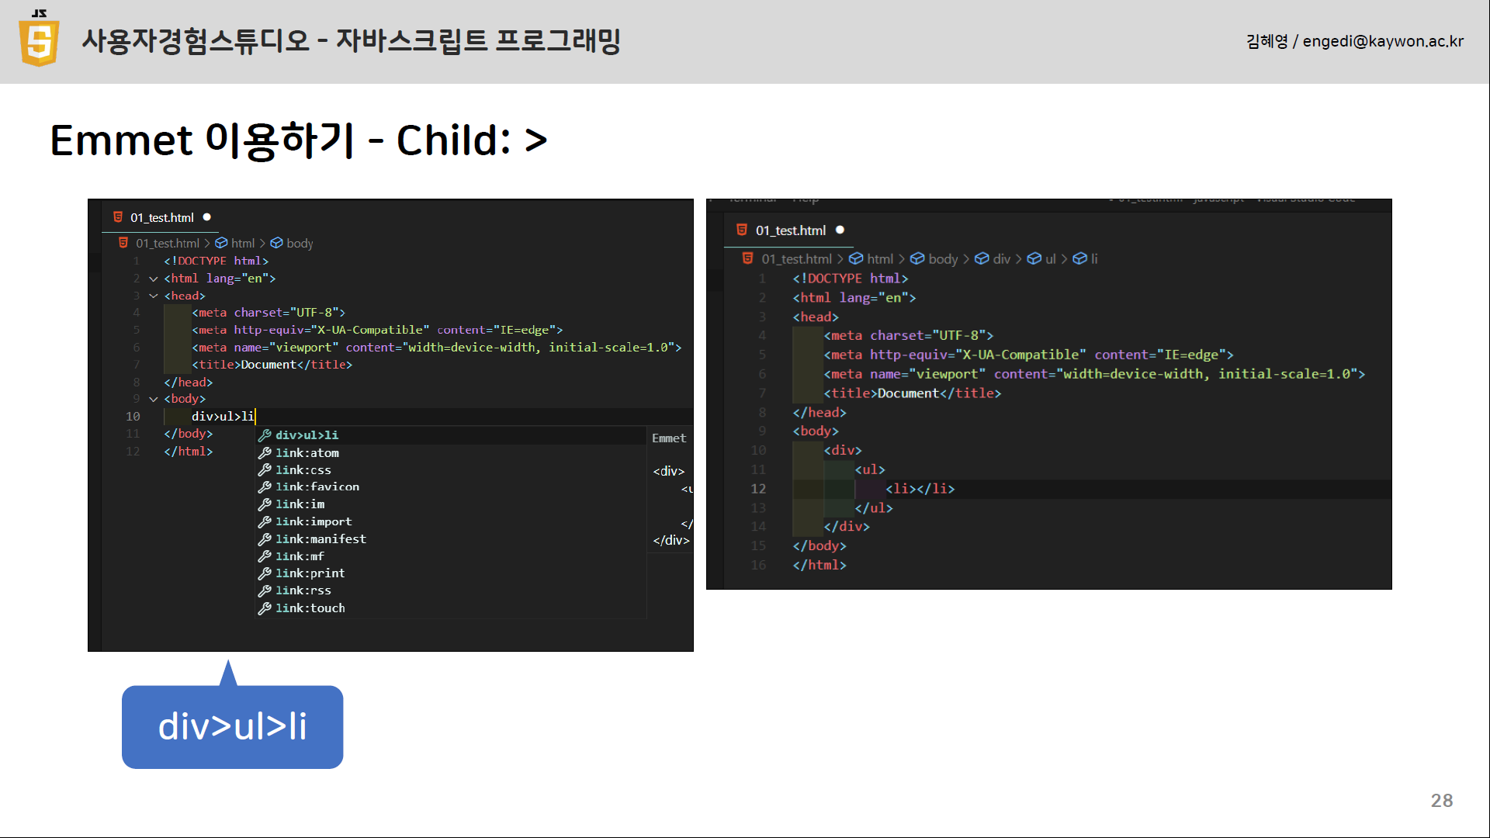Select link:css suggestion entry
Image resolution: width=1490 pixels, height=838 pixels.
click(x=303, y=469)
